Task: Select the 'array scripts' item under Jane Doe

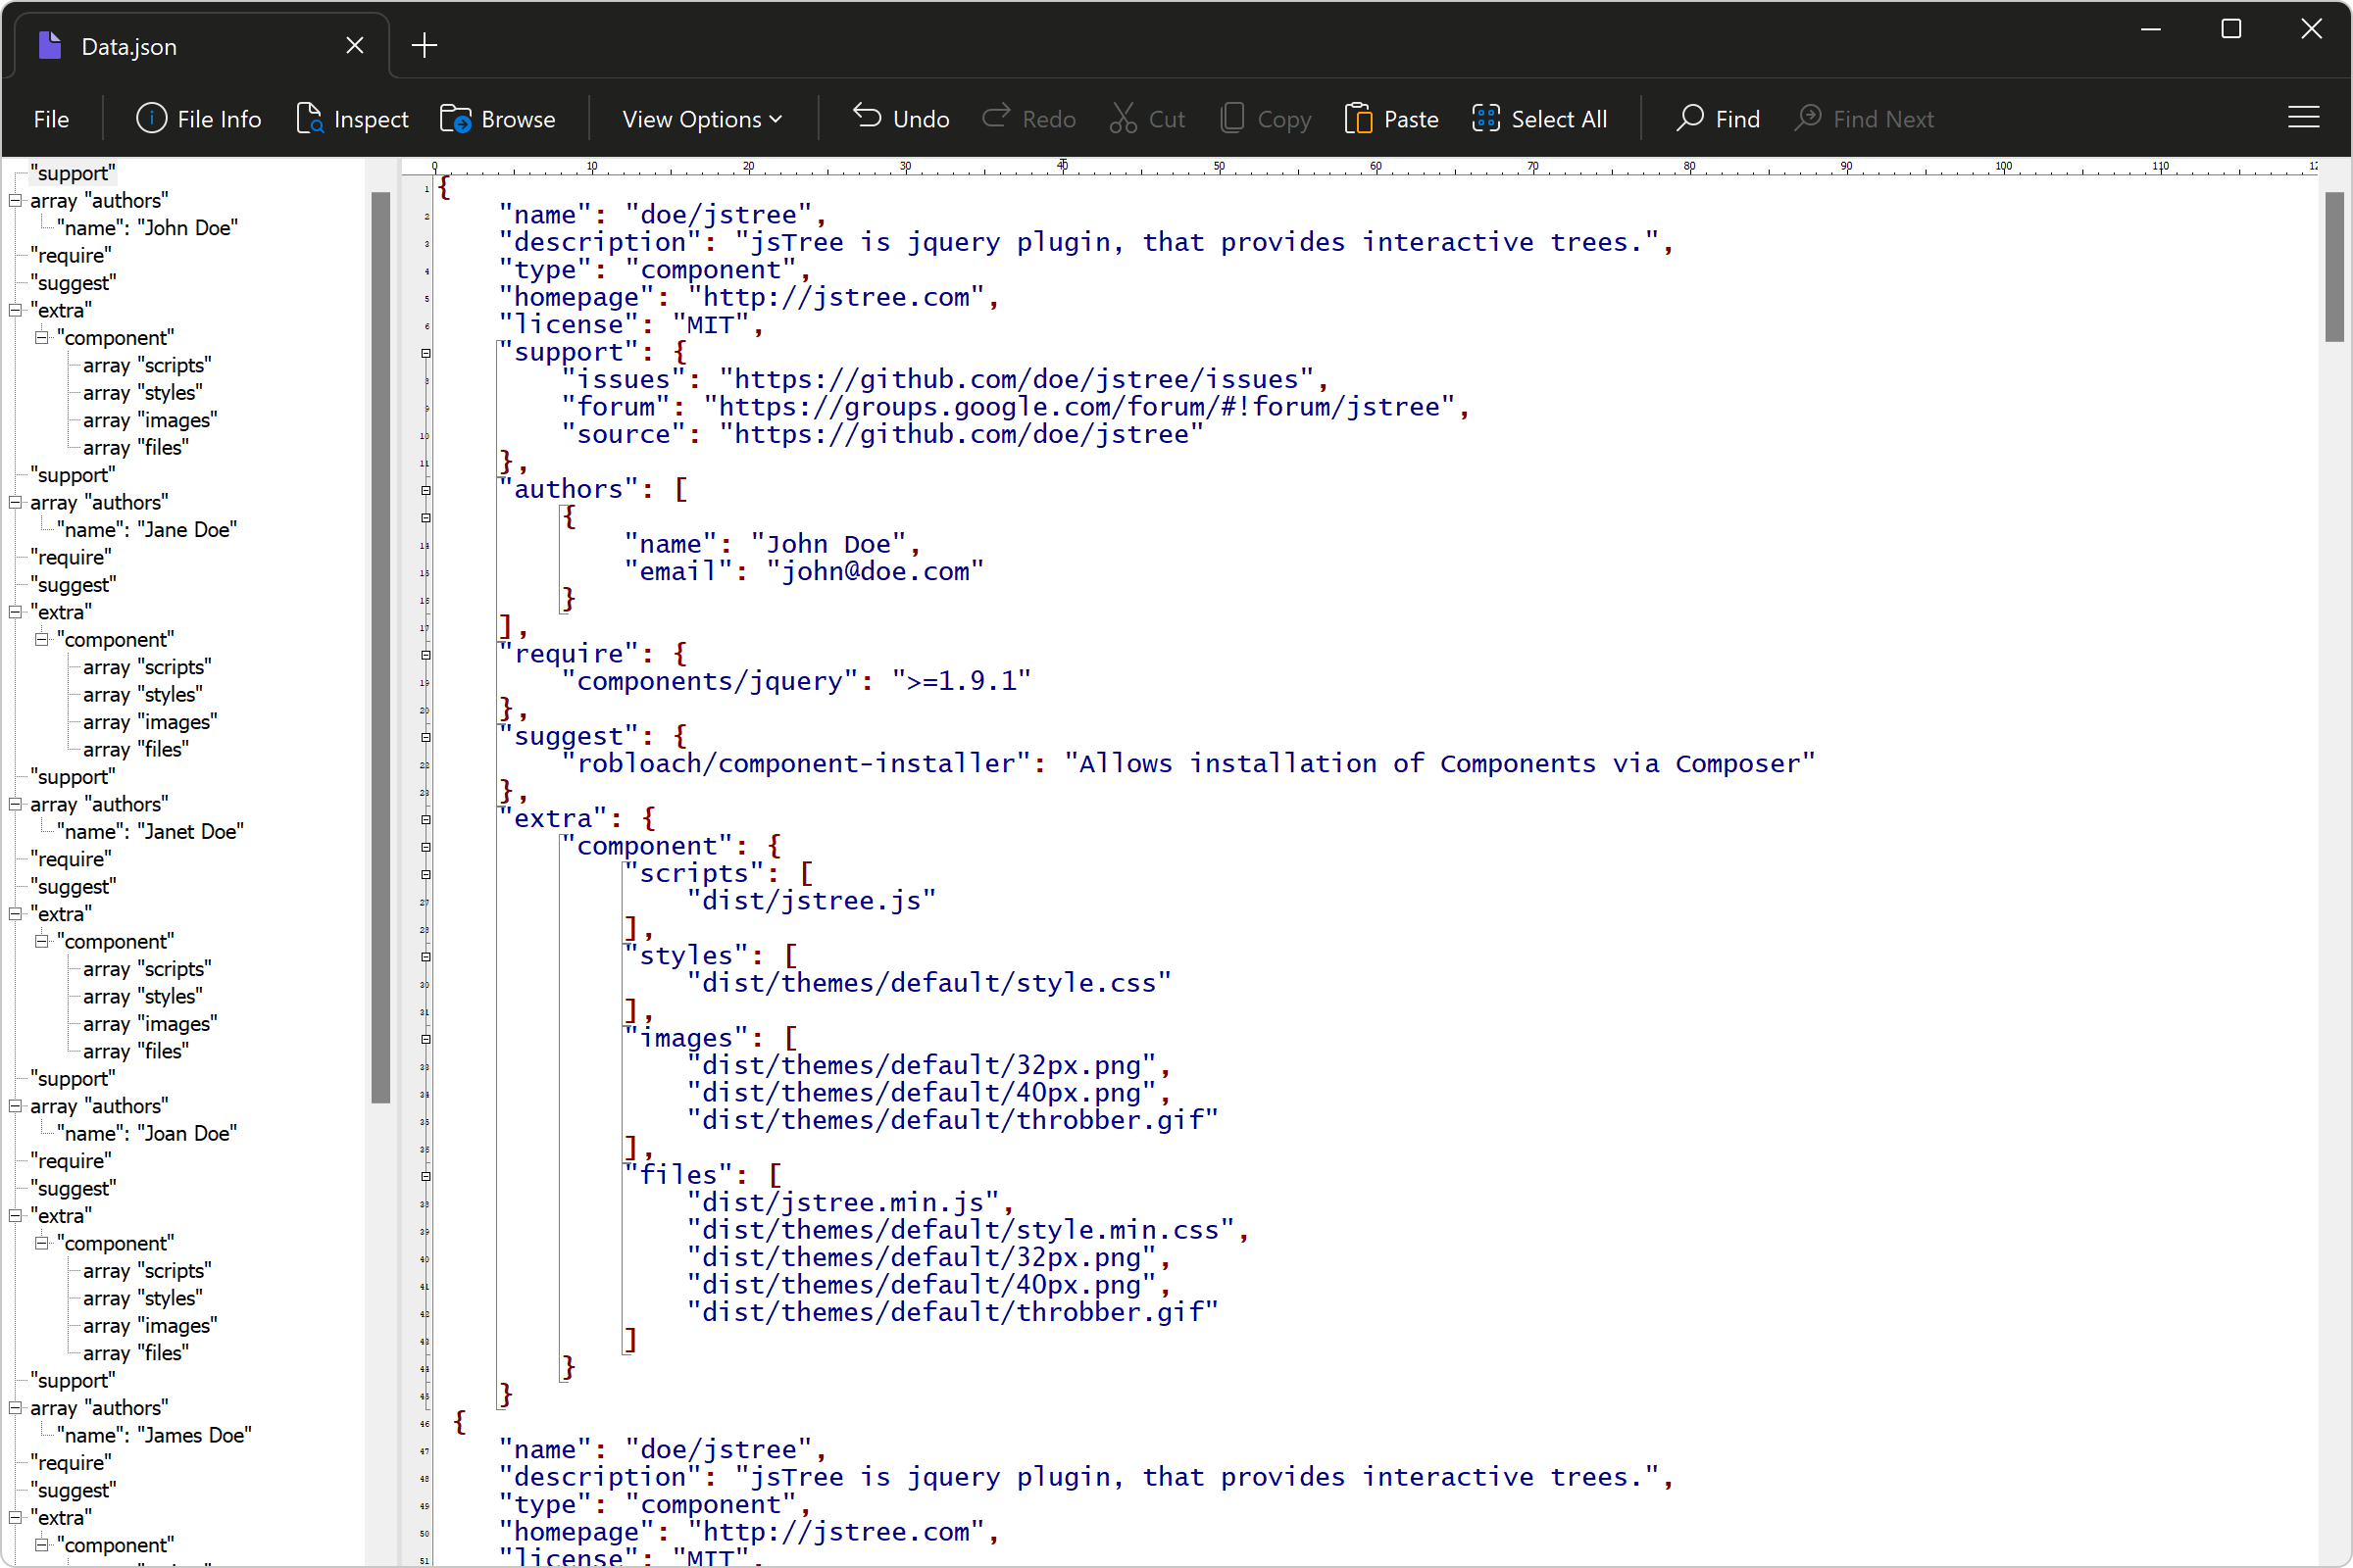Action: click(x=147, y=666)
